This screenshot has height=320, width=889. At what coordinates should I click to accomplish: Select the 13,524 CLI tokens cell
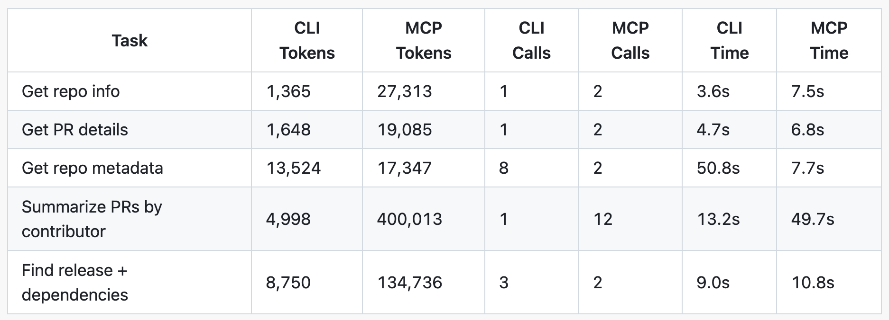[294, 168]
